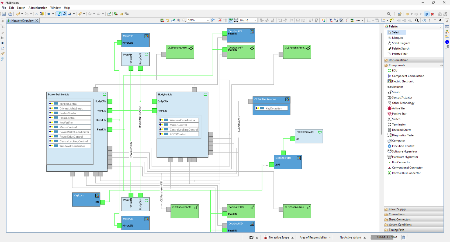Viewport: 450px width, 242px height.
Task: Click the top-right search magnifier icon
Action: [389, 14]
